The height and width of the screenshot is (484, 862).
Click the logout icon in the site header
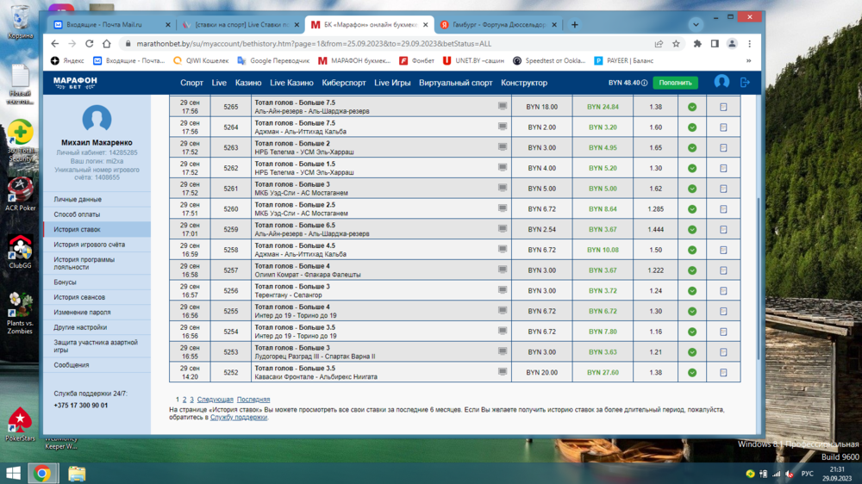[x=746, y=82]
